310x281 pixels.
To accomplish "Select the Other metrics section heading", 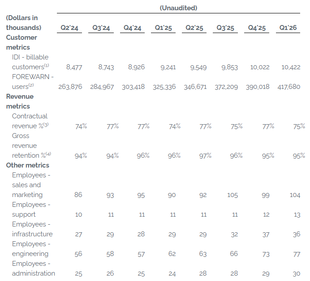I will [27, 165].
